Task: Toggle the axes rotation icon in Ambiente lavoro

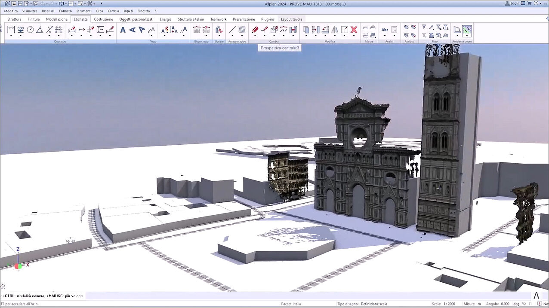Action: (457, 30)
